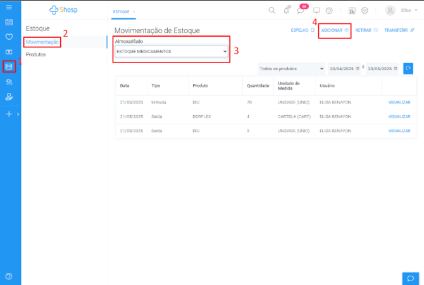Screen dimensions: 424x285
Task: Open the notifications bell icon
Action: [287, 11]
